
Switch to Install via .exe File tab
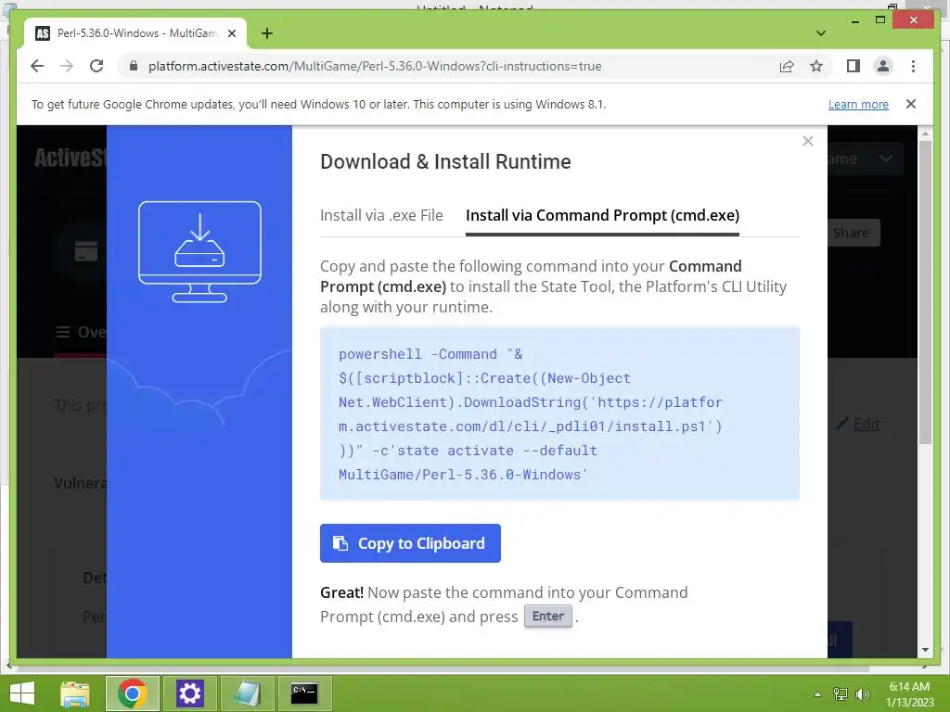(381, 215)
